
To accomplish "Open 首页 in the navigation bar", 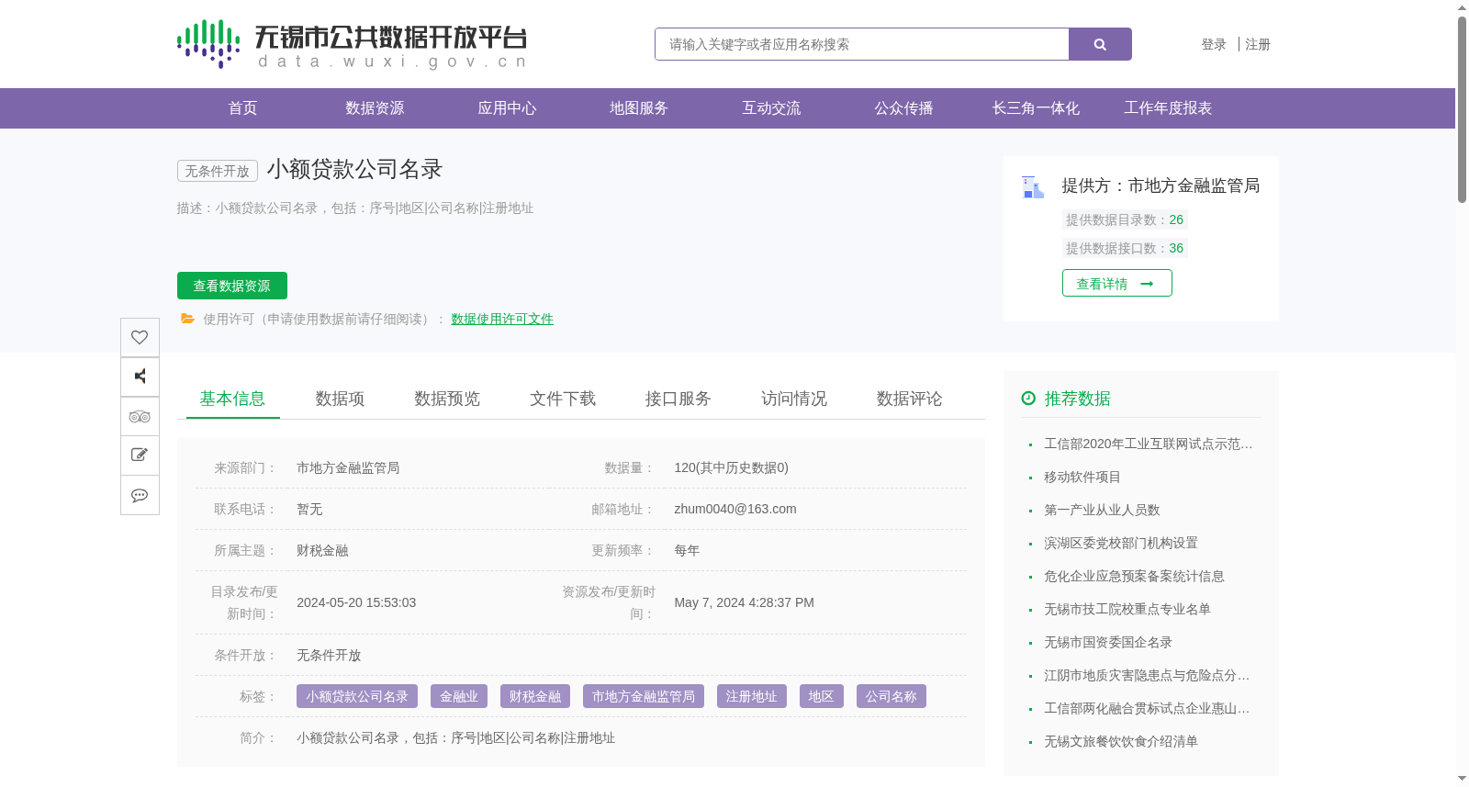I will [x=242, y=108].
